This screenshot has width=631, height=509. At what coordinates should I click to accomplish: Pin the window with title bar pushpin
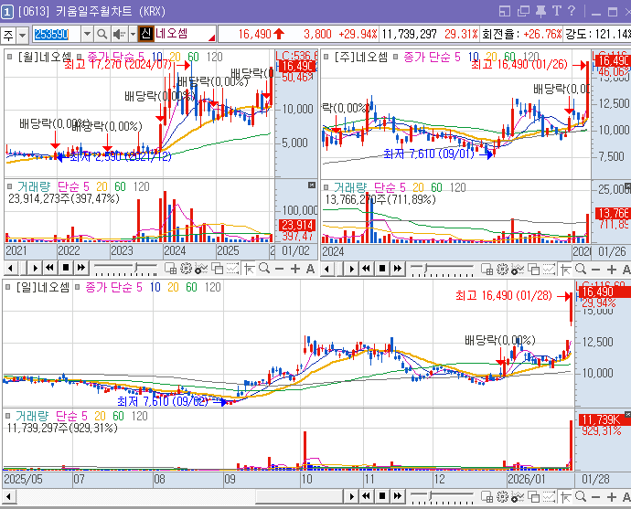pos(540,11)
